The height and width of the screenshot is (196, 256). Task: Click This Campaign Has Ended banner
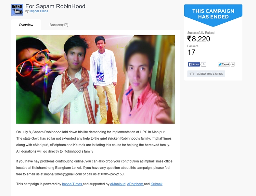tap(213, 14)
